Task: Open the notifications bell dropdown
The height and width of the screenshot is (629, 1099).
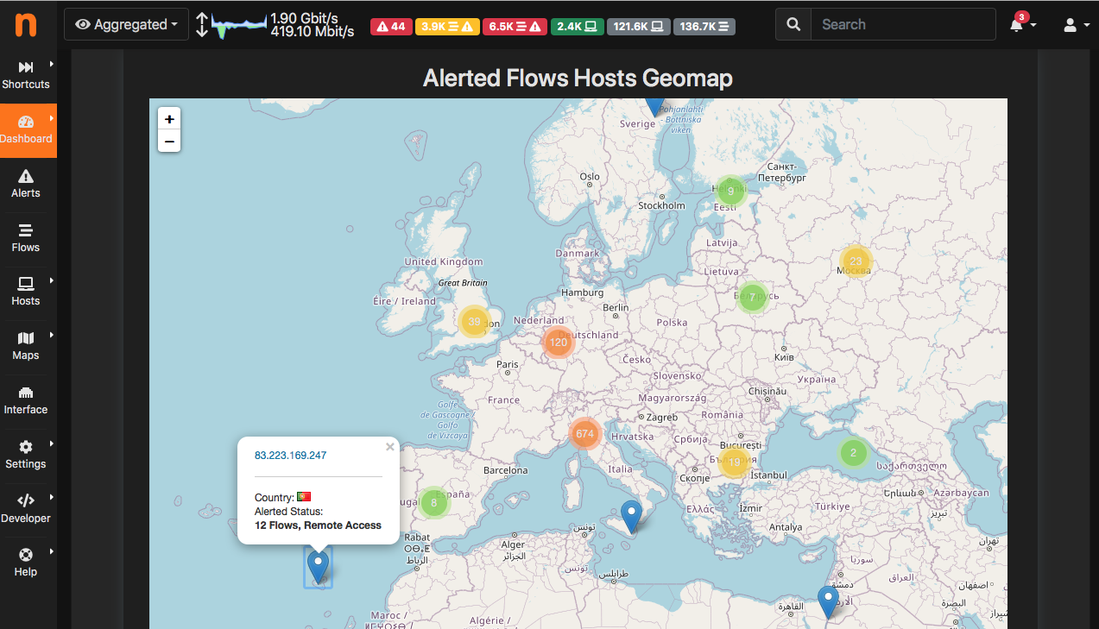Action: click(1022, 24)
